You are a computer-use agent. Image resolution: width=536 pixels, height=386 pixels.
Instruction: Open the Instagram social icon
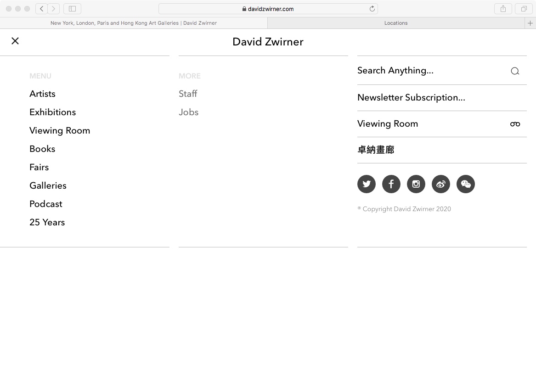[x=416, y=184]
